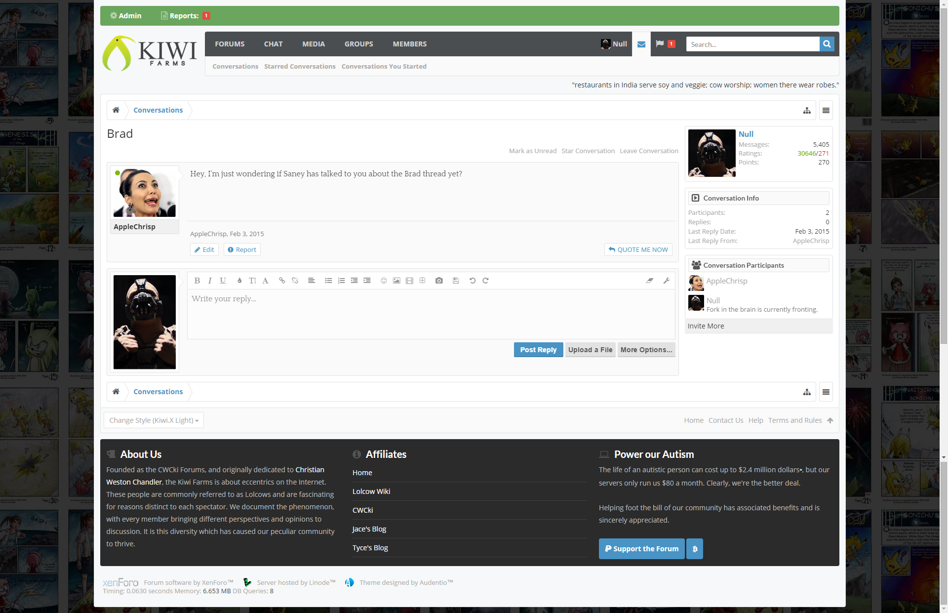Edit AppleChrisp's message

[x=204, y=249]
